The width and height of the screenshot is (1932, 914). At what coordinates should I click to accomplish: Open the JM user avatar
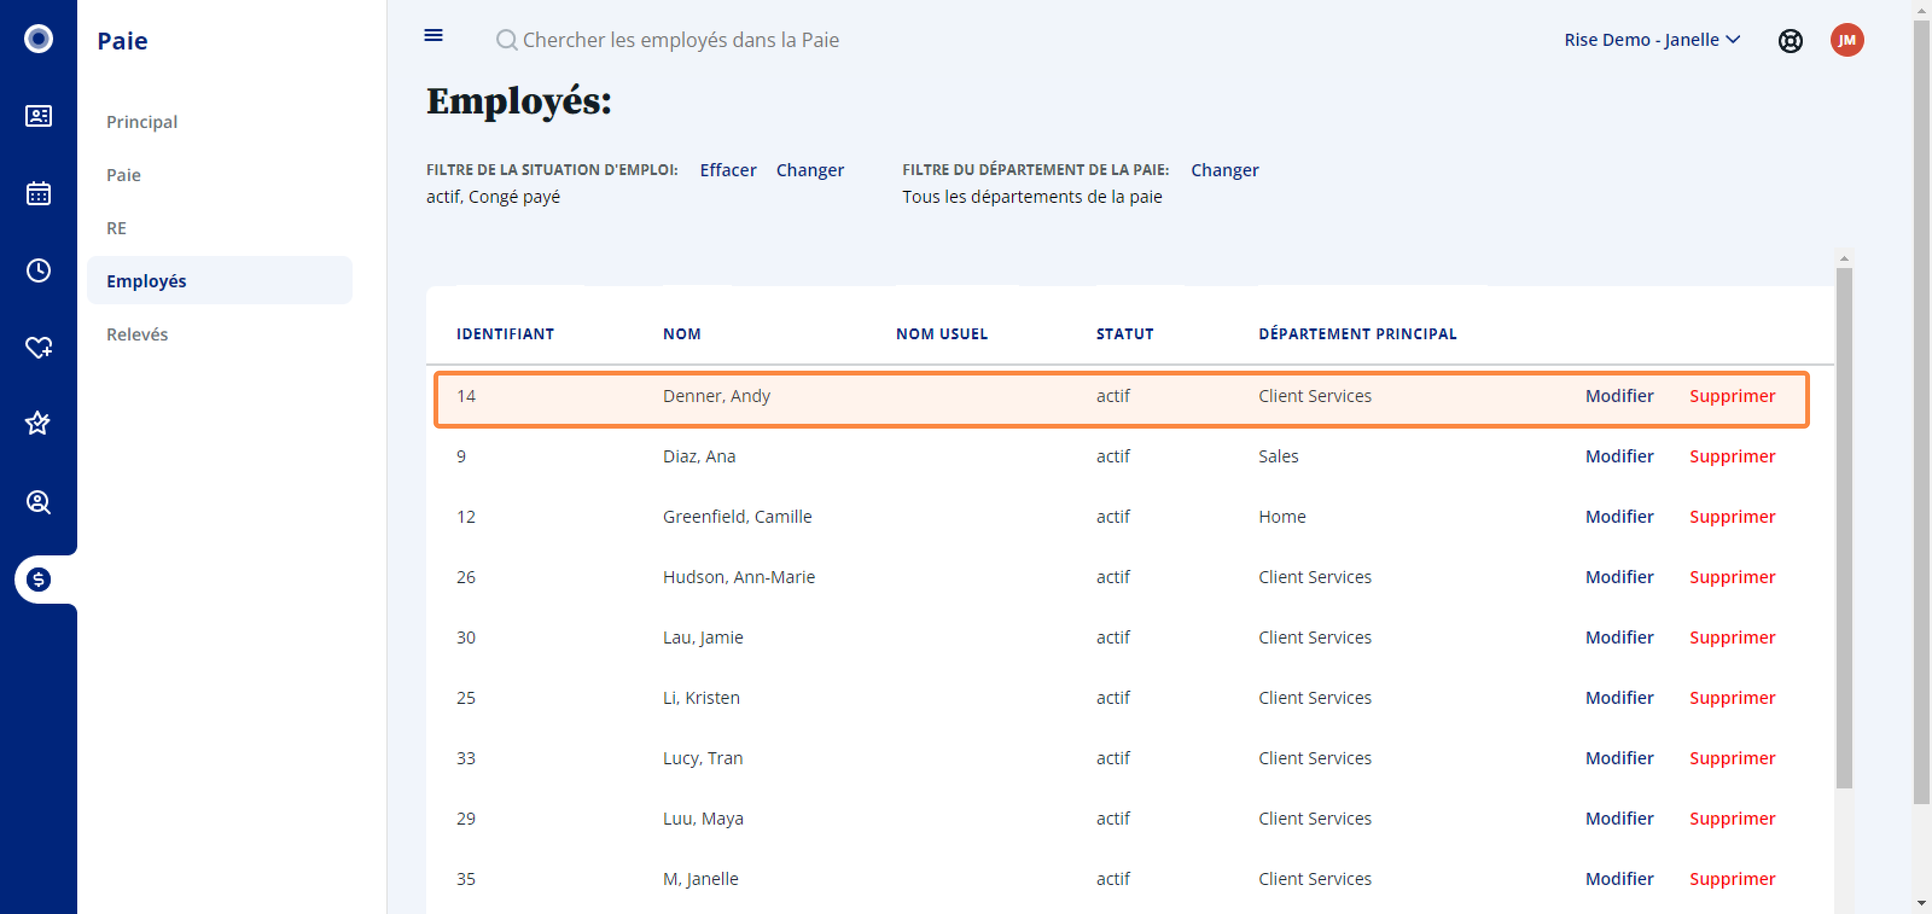pos(1846,40)
